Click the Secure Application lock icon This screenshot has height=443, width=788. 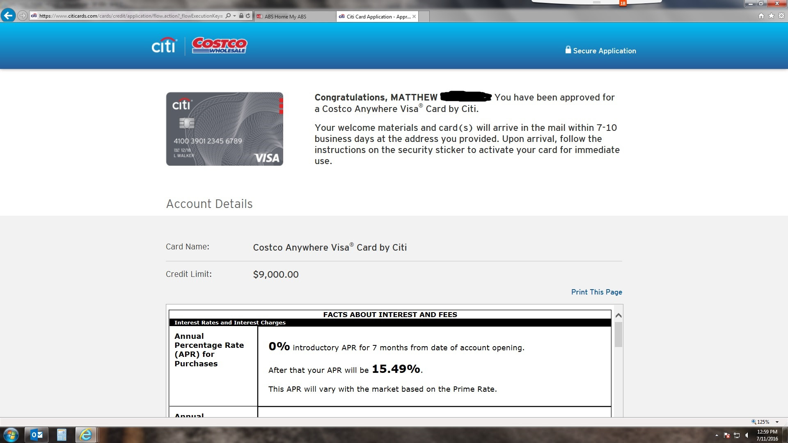568,50
